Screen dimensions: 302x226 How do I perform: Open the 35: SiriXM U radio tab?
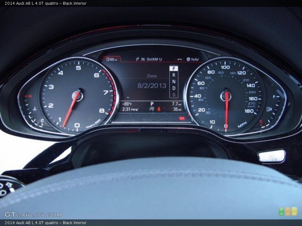pyautogui.click(x=149, y=59)
